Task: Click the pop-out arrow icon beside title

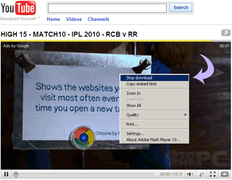Action: (226, 32)
